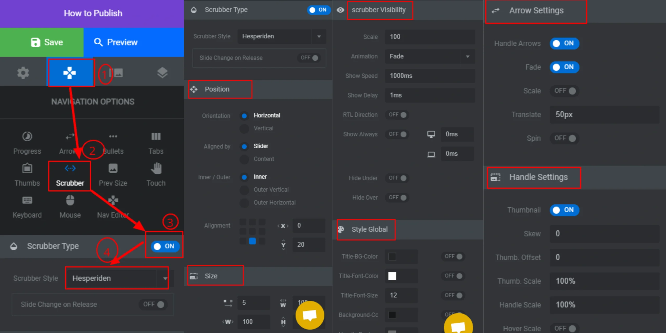Image resolution: width=666 pixels, height=333 pixels.
Task: Toggle the Title-Font-Size OFF switch
Action: click(x=453, y=295)
